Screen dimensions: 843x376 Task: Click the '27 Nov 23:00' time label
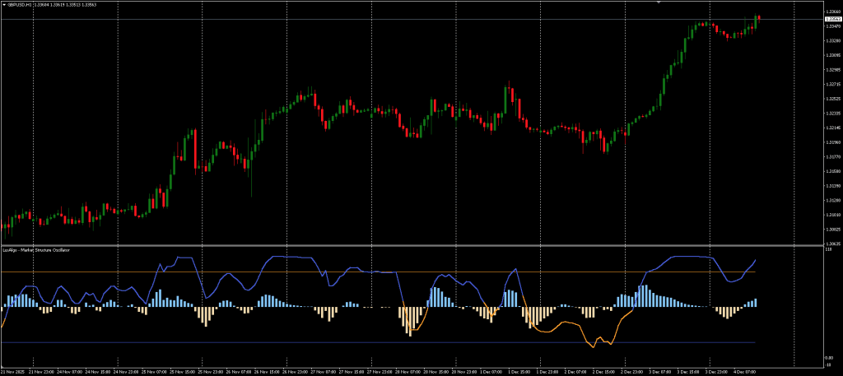[x=378, y=371]
